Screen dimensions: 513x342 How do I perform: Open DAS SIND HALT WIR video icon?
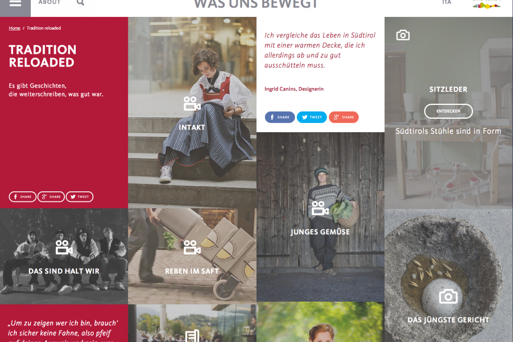(x=64, y=247)
